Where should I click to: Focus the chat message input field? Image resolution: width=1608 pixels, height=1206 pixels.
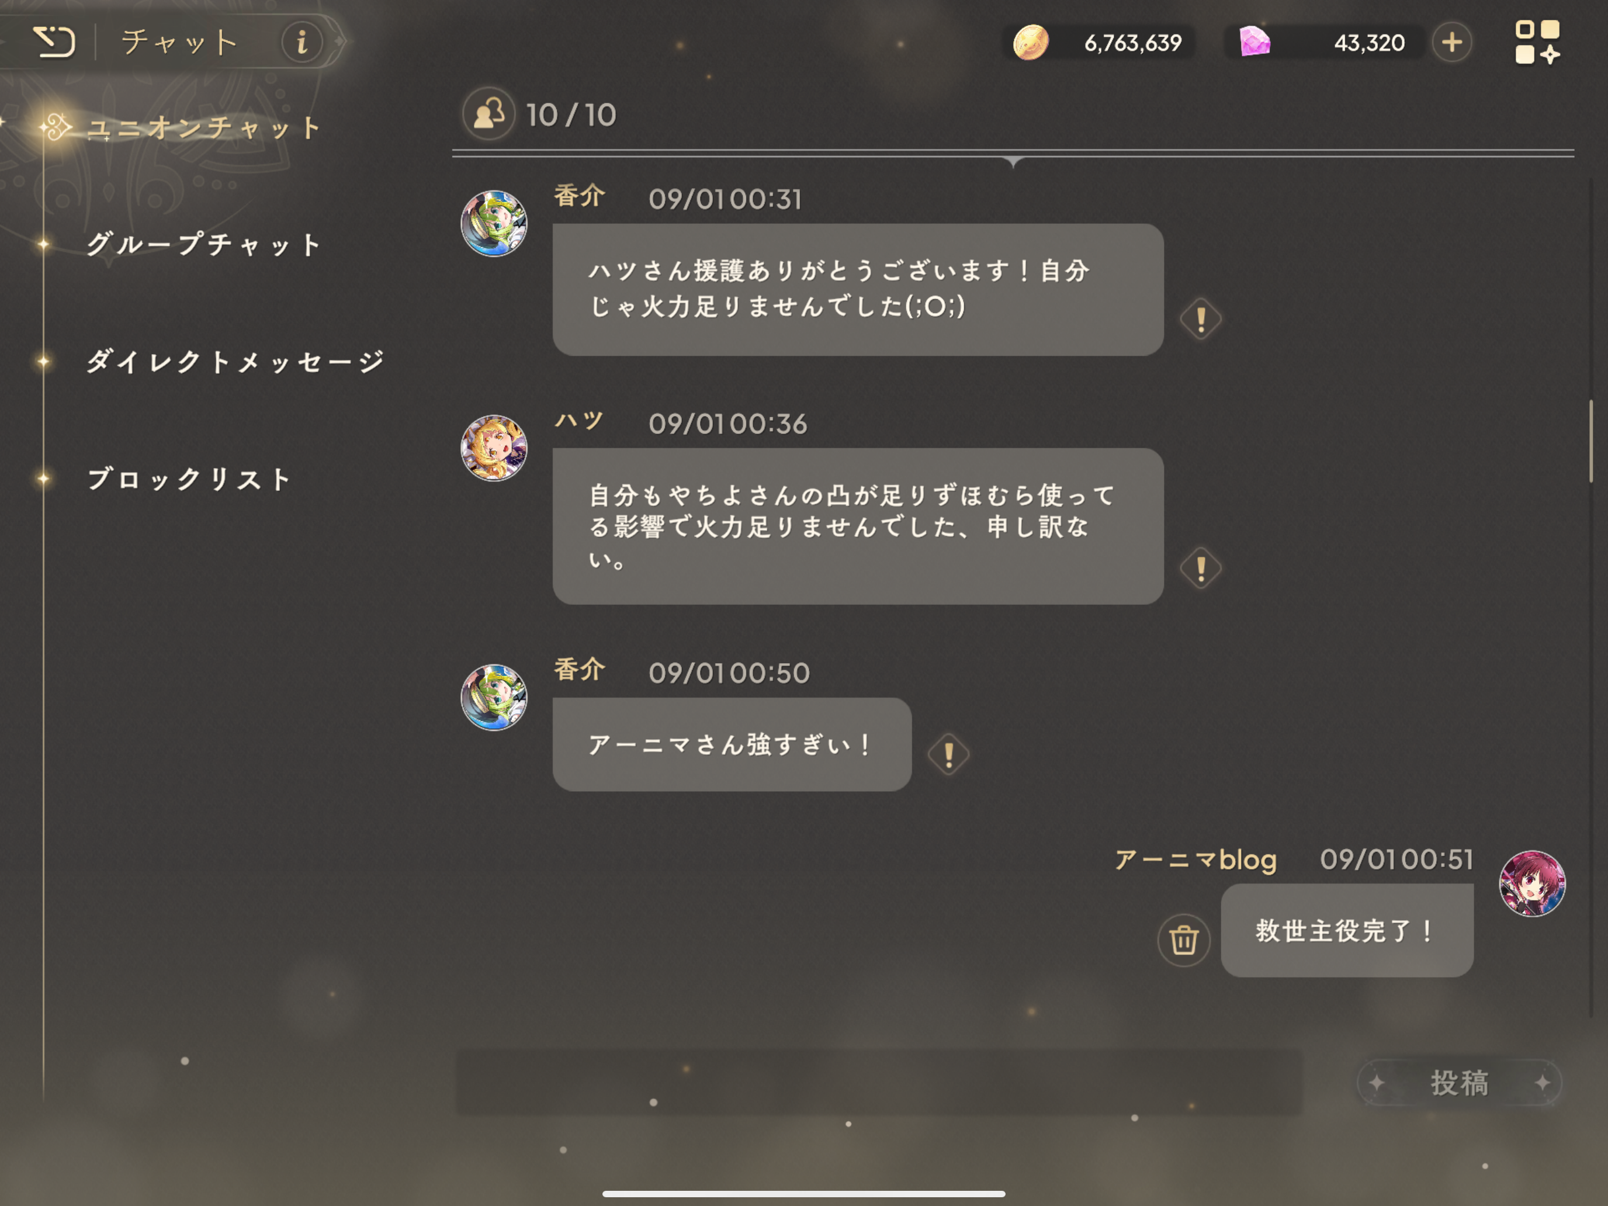pos(879,1082)
